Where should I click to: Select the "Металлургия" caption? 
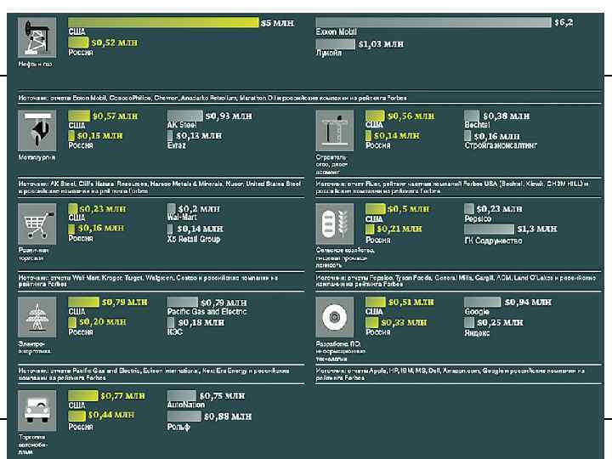coord(37,157)
